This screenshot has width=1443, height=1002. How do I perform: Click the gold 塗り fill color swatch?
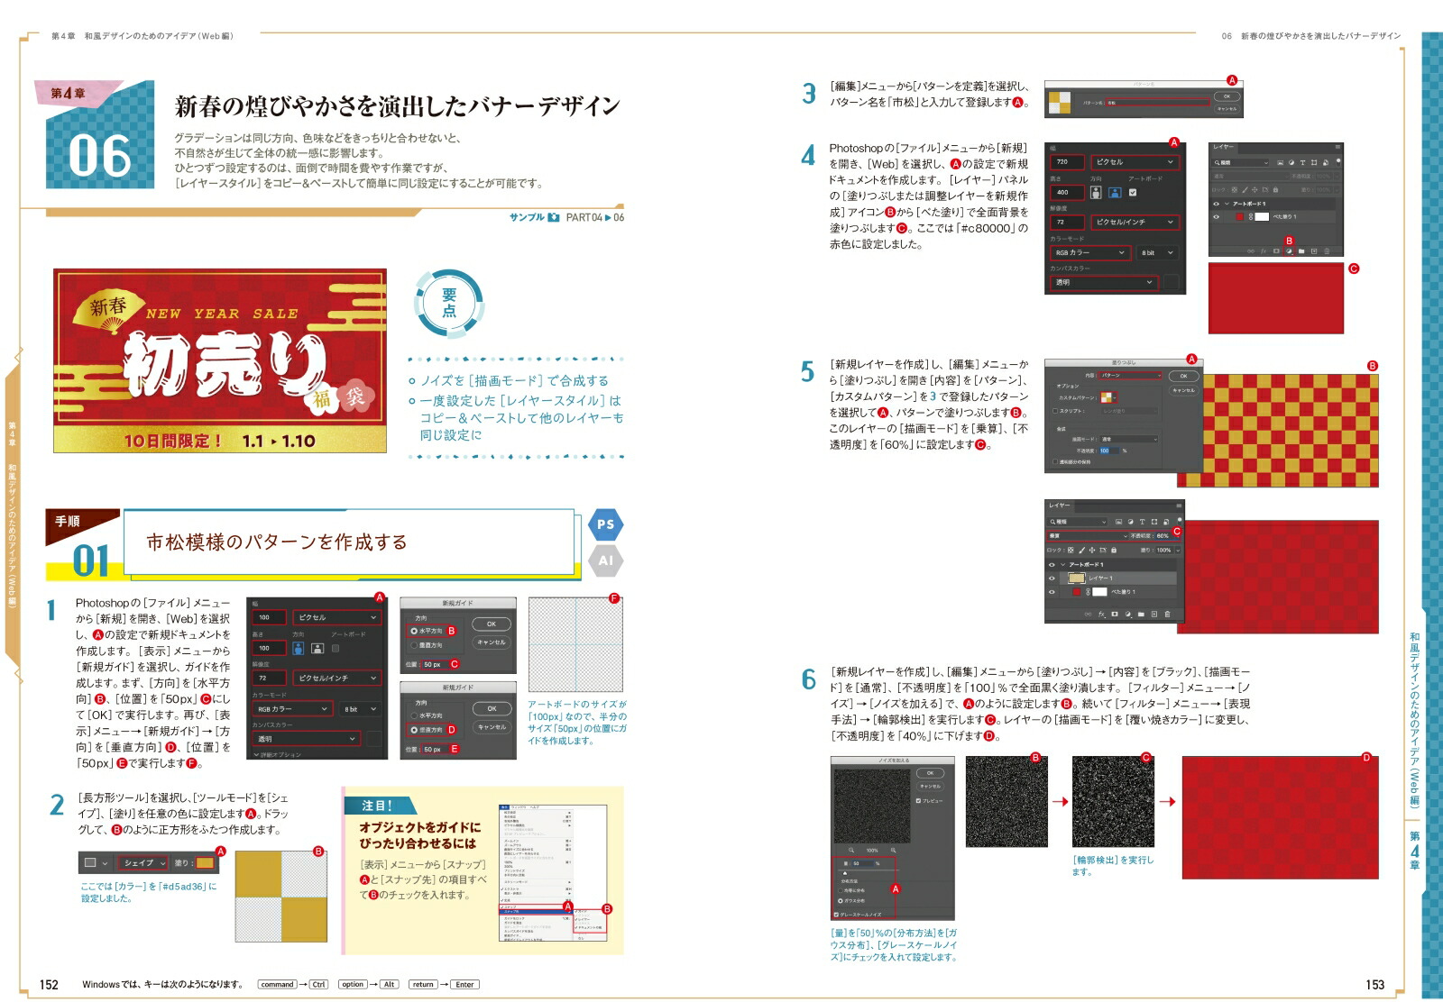tap(205, 862)
